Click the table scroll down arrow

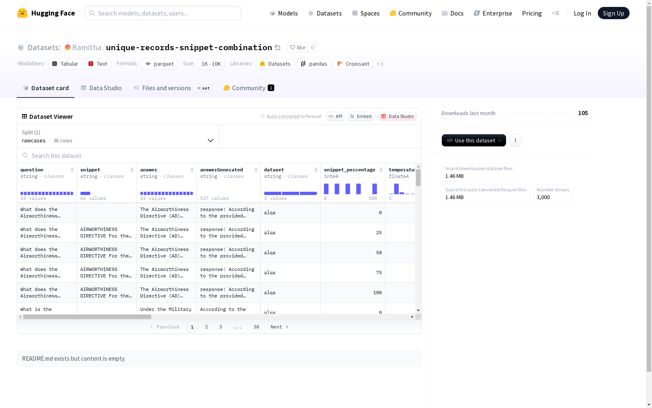coord(418,310)
